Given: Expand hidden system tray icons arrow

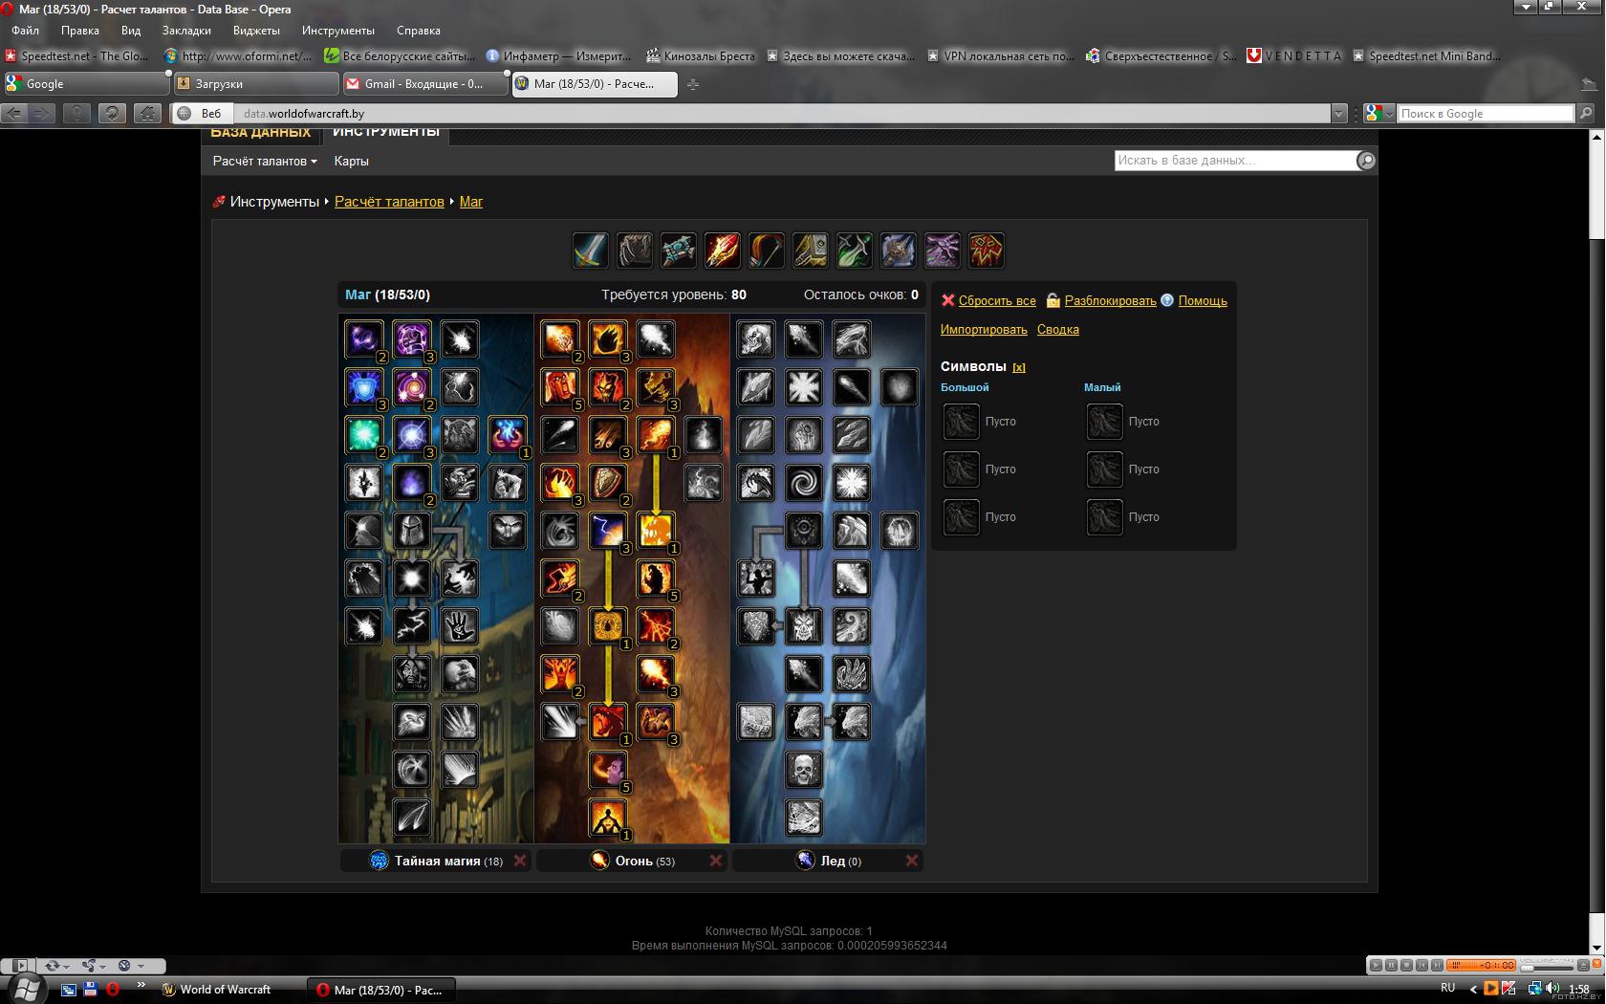Looking at the screenshot, I should coord(1473,989).
